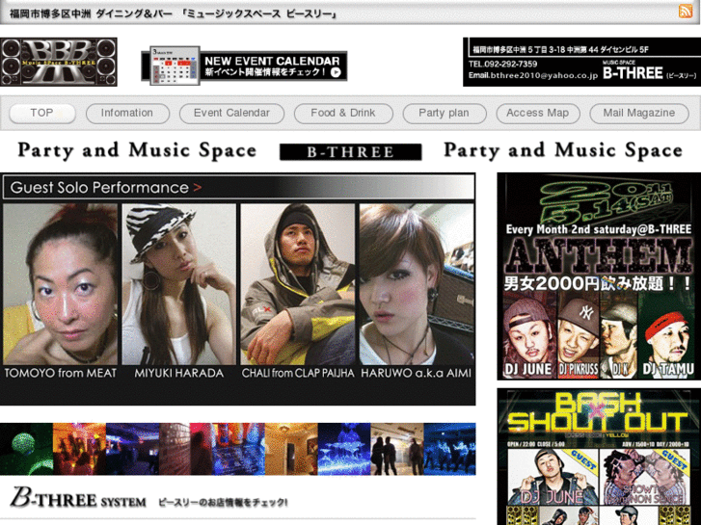
Task: Open the golden hallway venue photo
Action: [x=291, y=449]
